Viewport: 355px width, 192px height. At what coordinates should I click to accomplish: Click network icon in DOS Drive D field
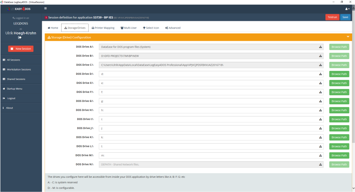click(320, 74)
